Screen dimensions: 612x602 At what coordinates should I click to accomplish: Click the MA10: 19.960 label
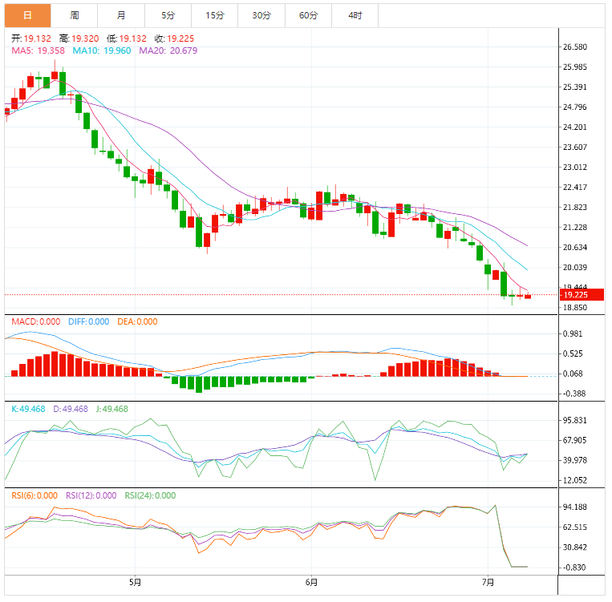(102, 51)
